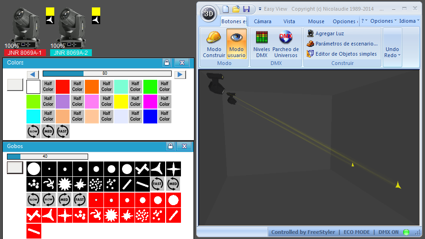
Task: Select the largest red circle gobo
Action: [x=173, y=200]
